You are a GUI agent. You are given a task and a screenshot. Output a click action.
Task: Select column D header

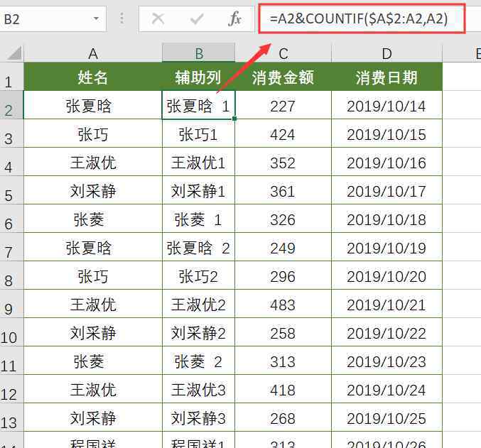point(387,53)
